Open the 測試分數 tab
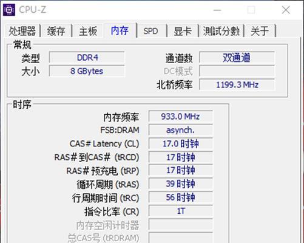This screenshot has width=304, height=243. coord(221,31)
